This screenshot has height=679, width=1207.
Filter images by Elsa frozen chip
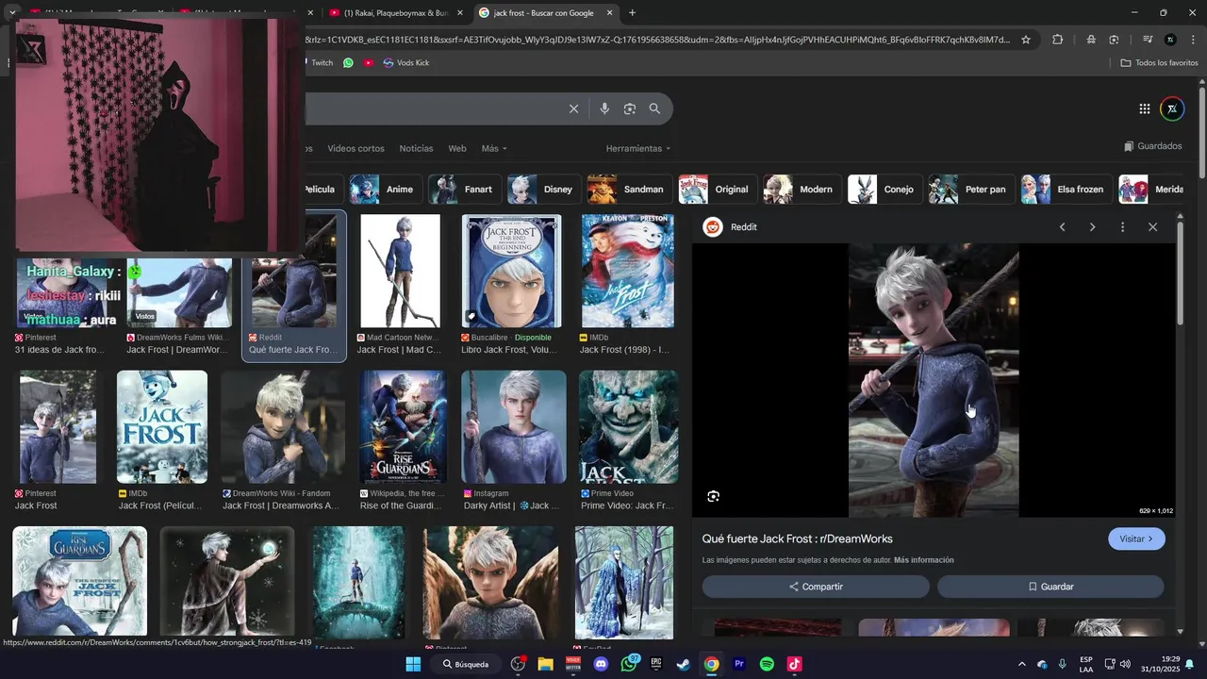pos(1066,189)
